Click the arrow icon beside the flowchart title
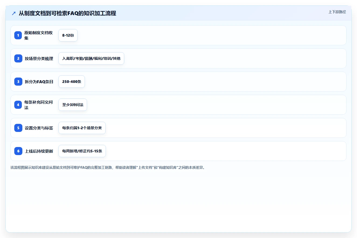The width and height of the screenshot is (357, 238). 14,13
